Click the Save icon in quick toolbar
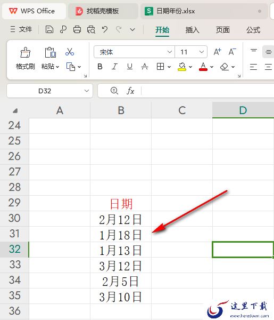274x320 pixels. point(49,29)
